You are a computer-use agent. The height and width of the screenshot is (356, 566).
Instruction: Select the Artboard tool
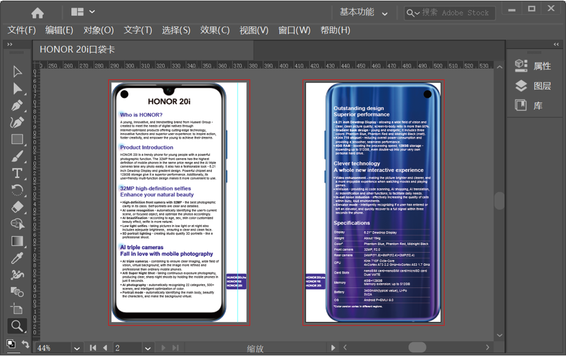(17, 309)
